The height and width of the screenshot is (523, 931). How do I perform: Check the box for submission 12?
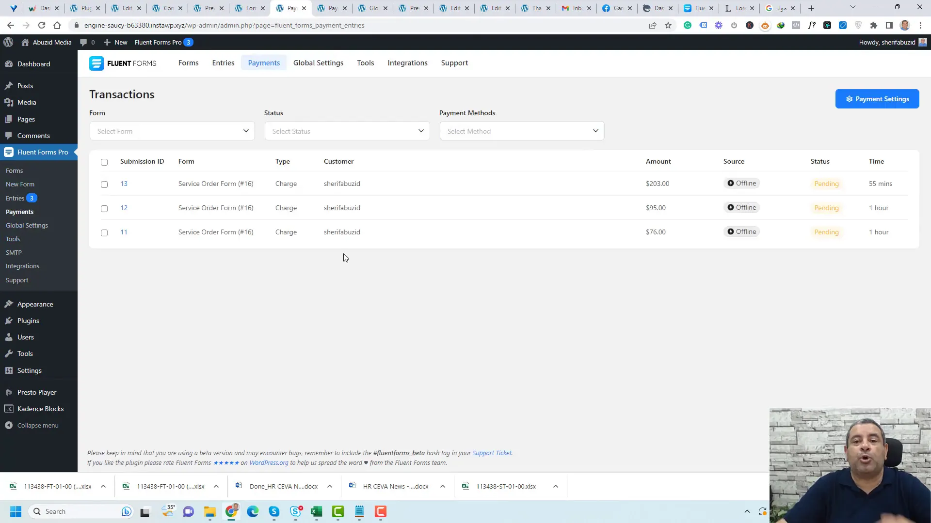tap(104, 209)
